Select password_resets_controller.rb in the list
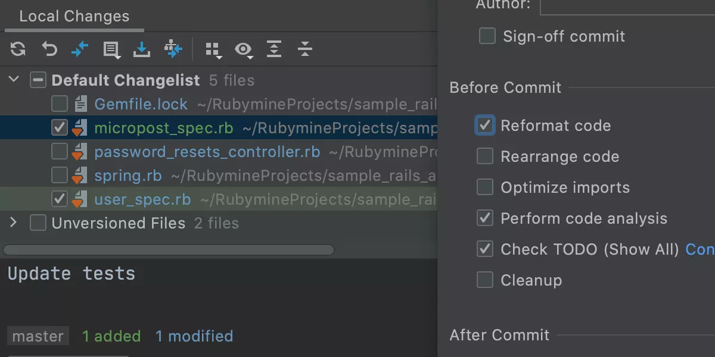Image resolution: width=715 pixels, height=357 pixels. point(207,152)
